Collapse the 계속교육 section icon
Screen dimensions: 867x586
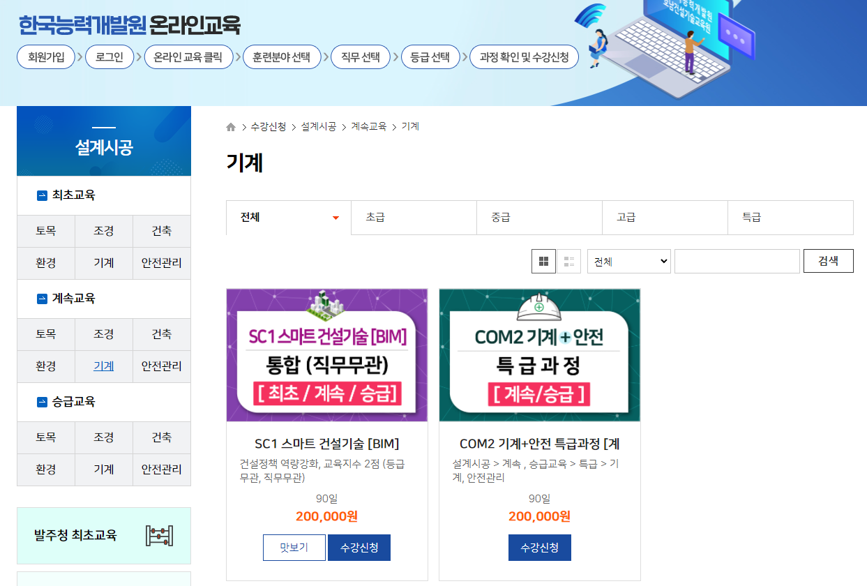click(x=42, y=299)
